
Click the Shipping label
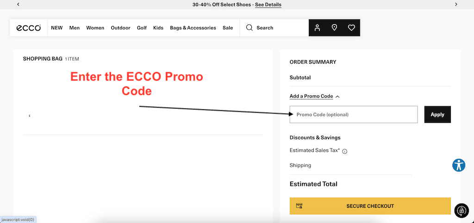click(x=300, y=166)
